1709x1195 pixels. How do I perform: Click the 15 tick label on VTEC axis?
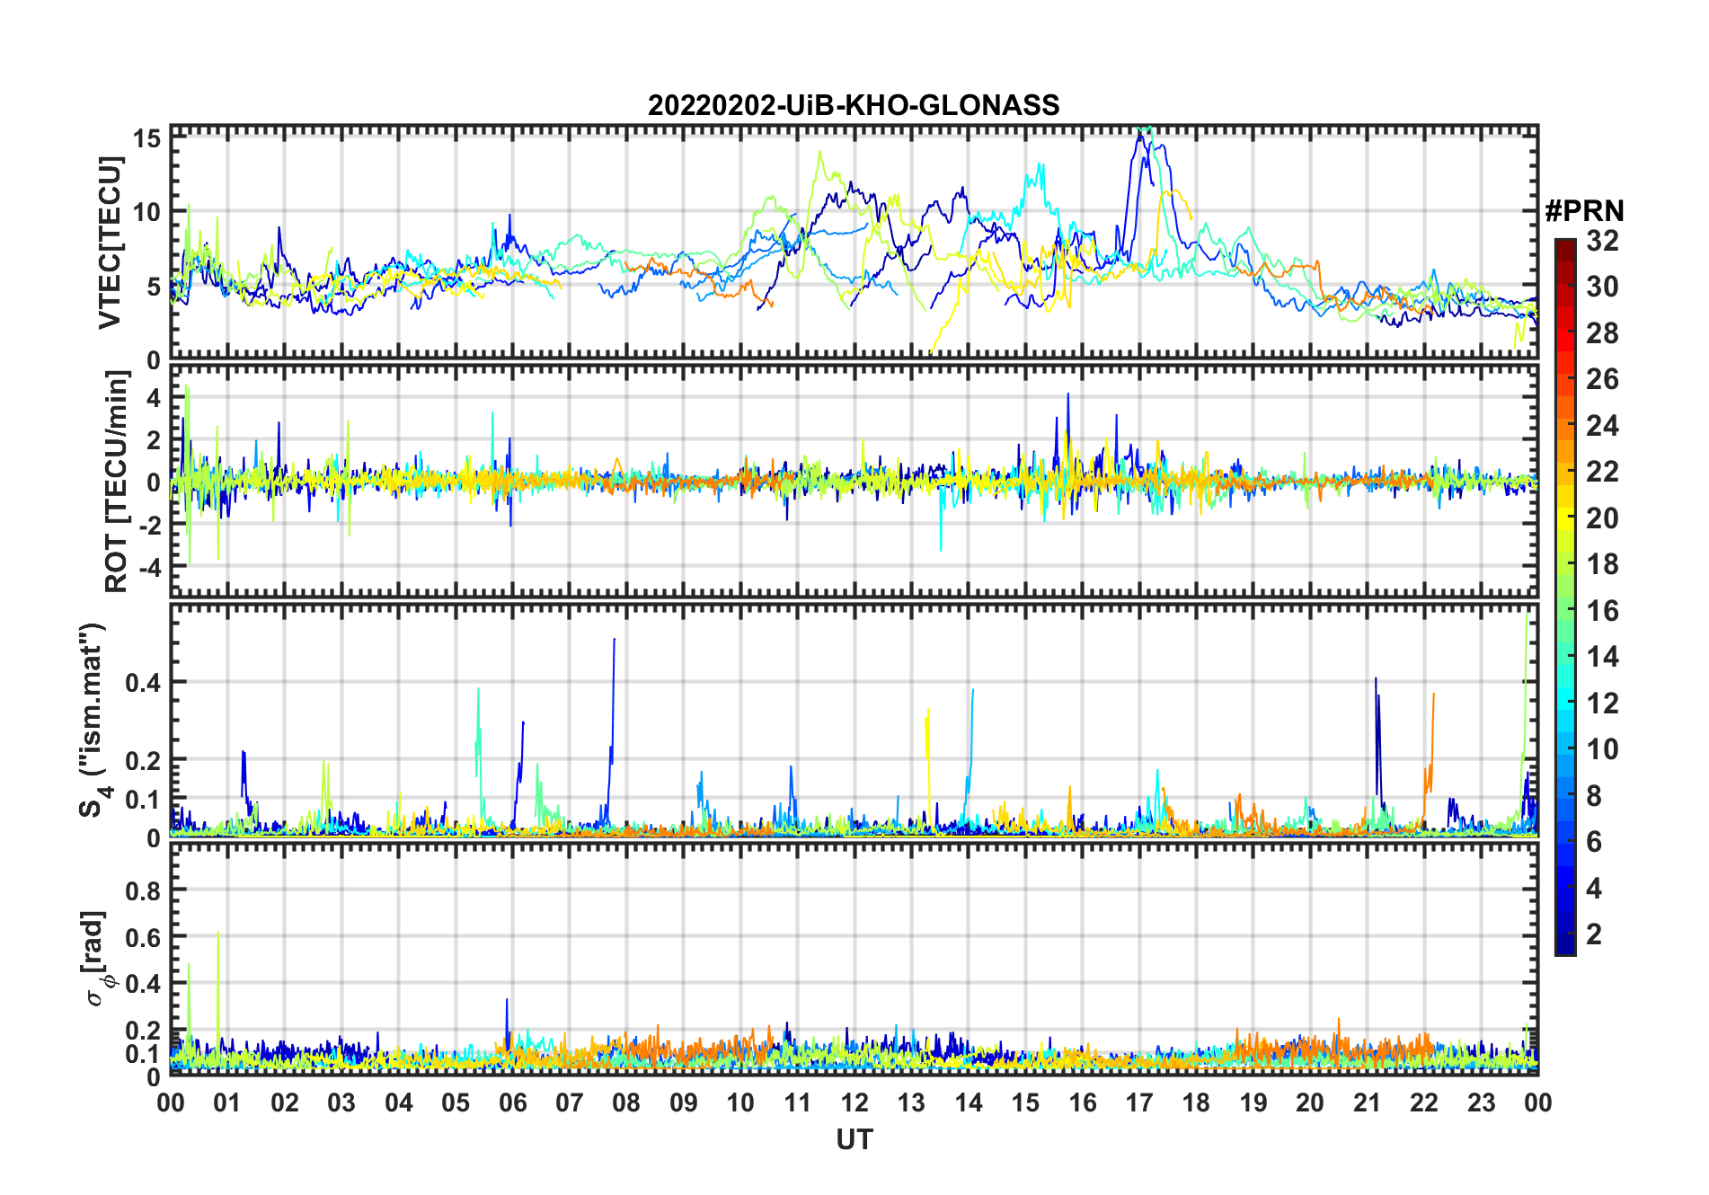pos(147,137)
